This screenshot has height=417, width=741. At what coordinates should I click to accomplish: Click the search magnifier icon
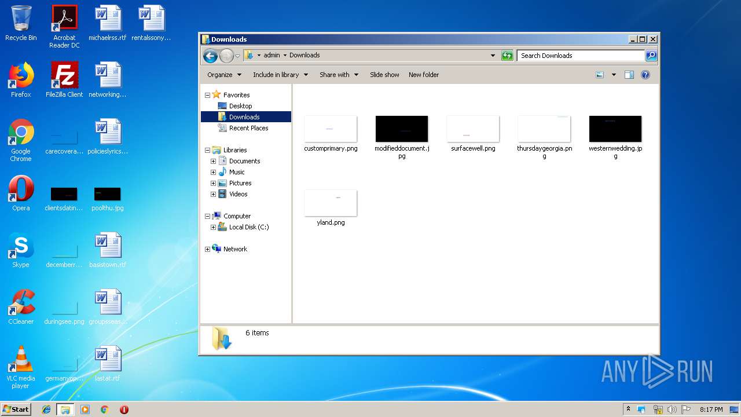[x=651, y=56]
